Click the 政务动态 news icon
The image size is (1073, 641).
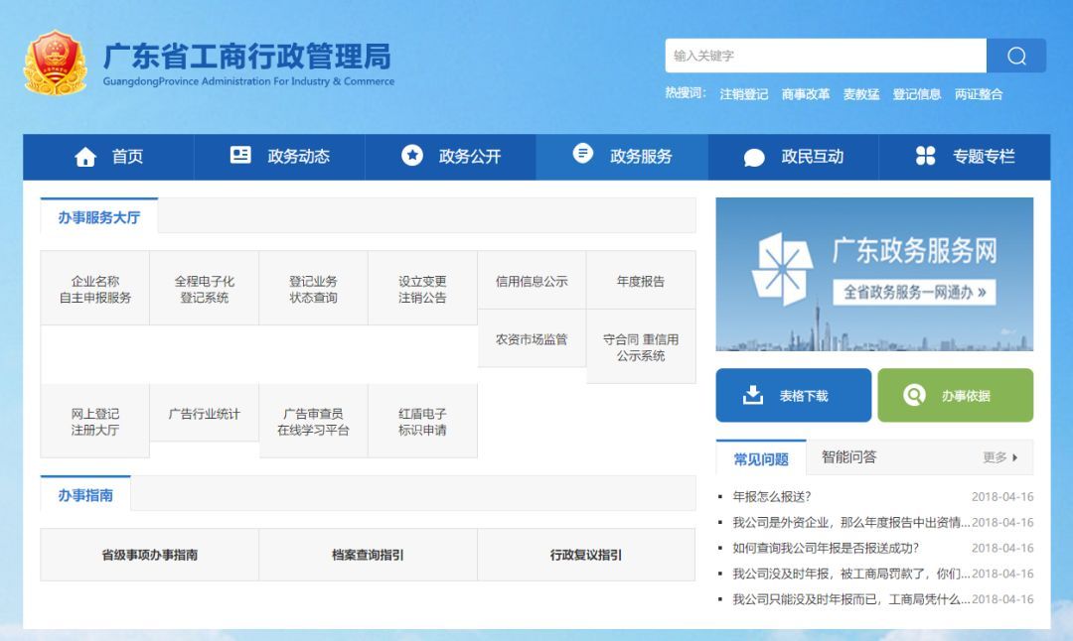(239, 156)
